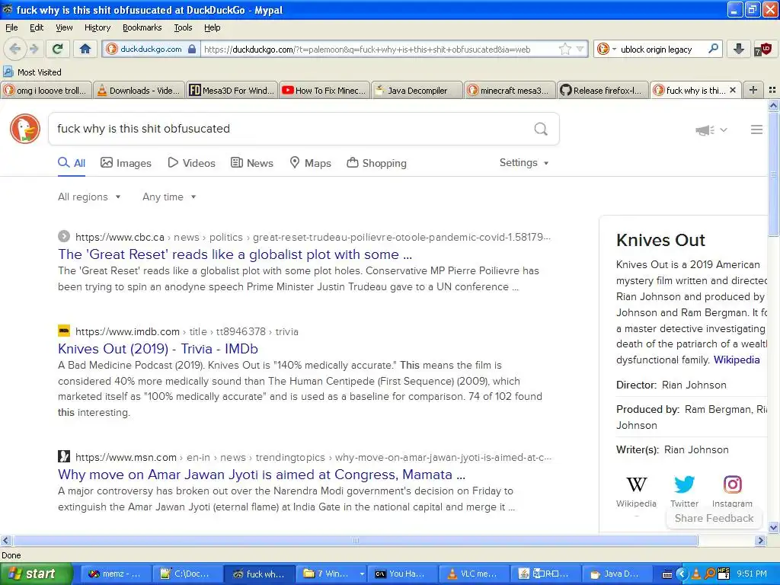Image resolution: width=780 pixels, height=585 pixels.
Task: Open a new tab with the plus button
Action: [x=753, y=90]
